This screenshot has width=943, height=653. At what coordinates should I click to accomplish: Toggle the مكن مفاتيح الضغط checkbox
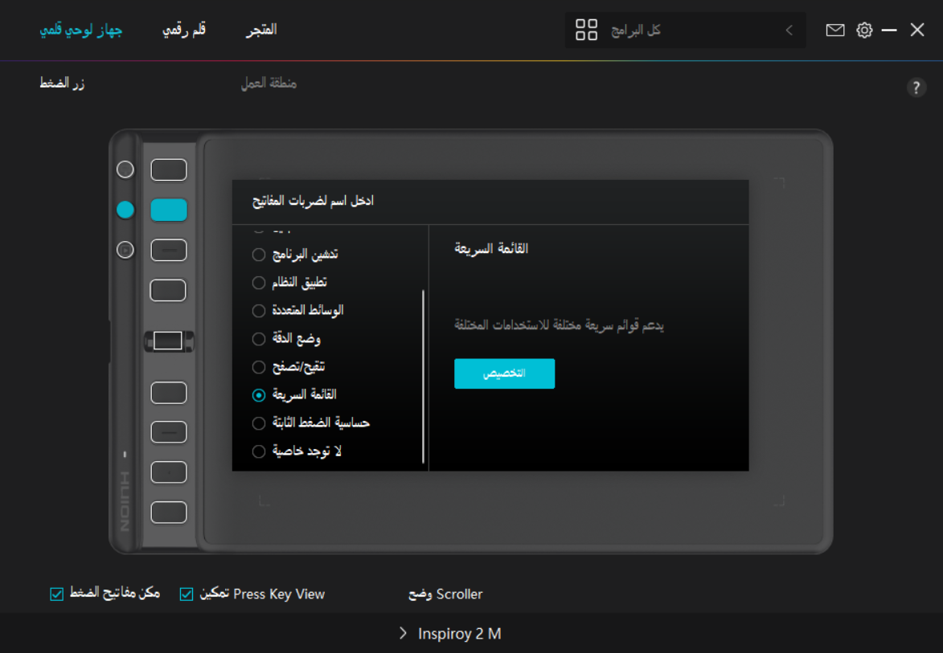point(56,594)
